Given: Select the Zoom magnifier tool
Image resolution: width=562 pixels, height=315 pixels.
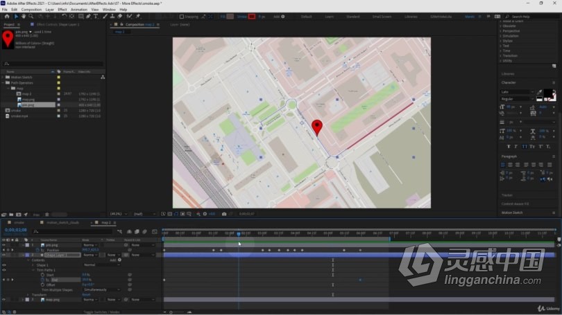Looking at the screenshot, I should coord(31,17).
